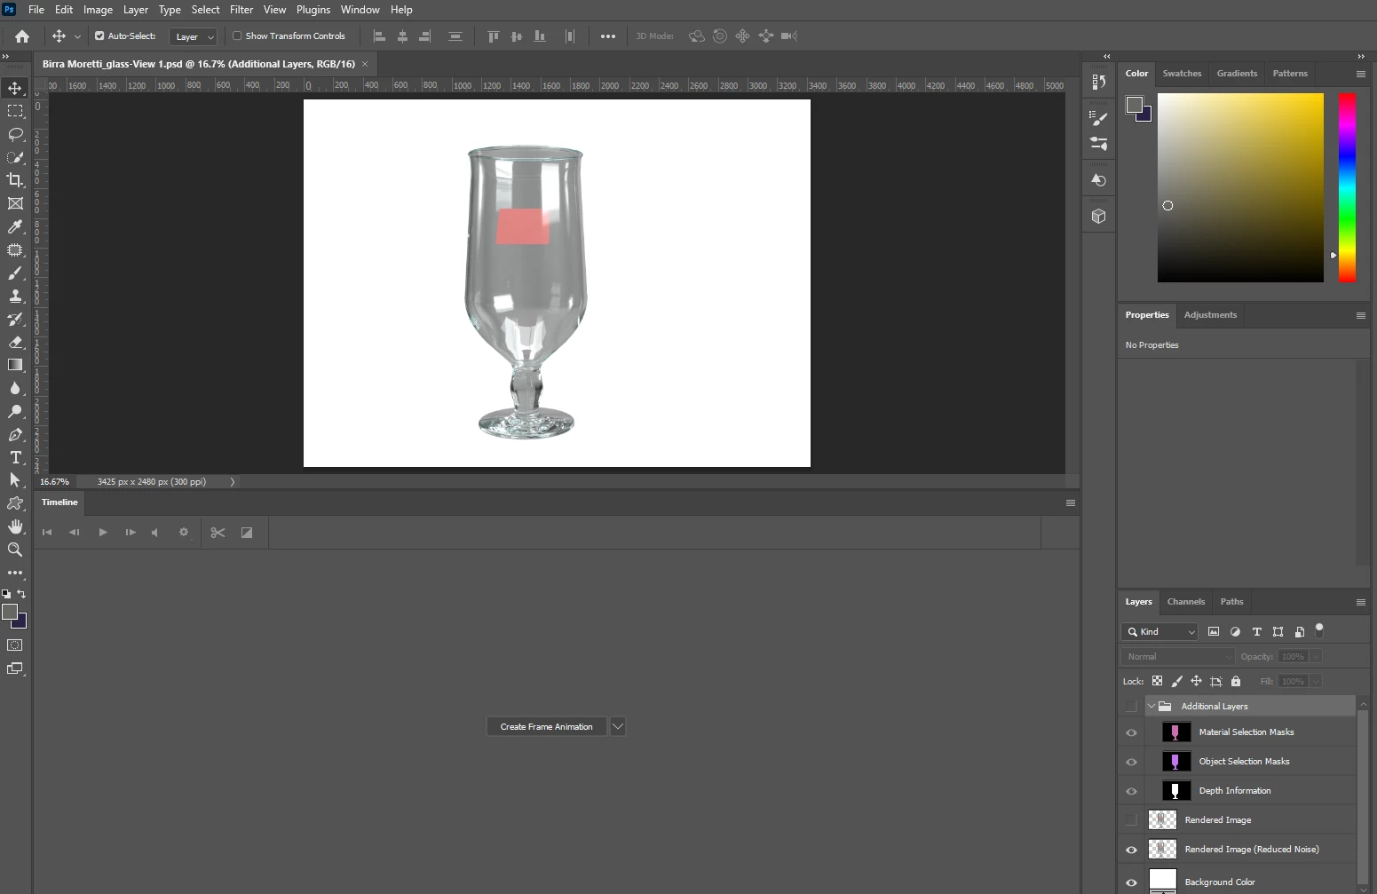Image resolution: width=1377 pixels, height=894 pixels.
Task: Click the zoom percentage field in status bar
Action: coord(54,482)
